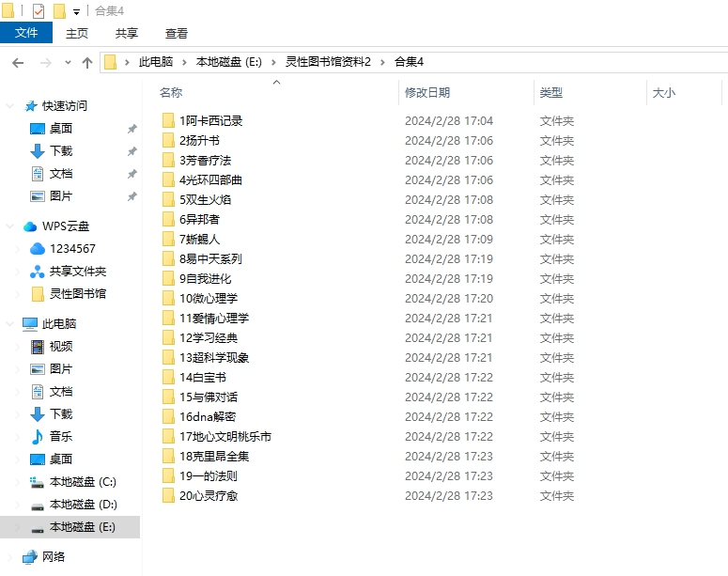Select the 2扬升书 folder
The image size is (728, 576).
[199, 141]
